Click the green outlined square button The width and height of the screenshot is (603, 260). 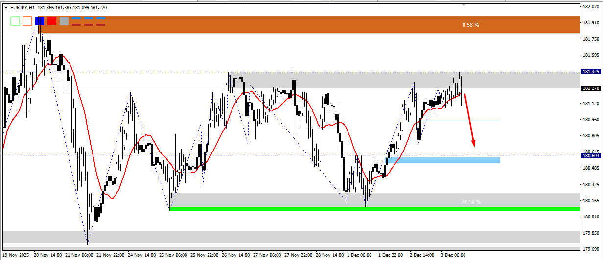click(x=15, y=21)
